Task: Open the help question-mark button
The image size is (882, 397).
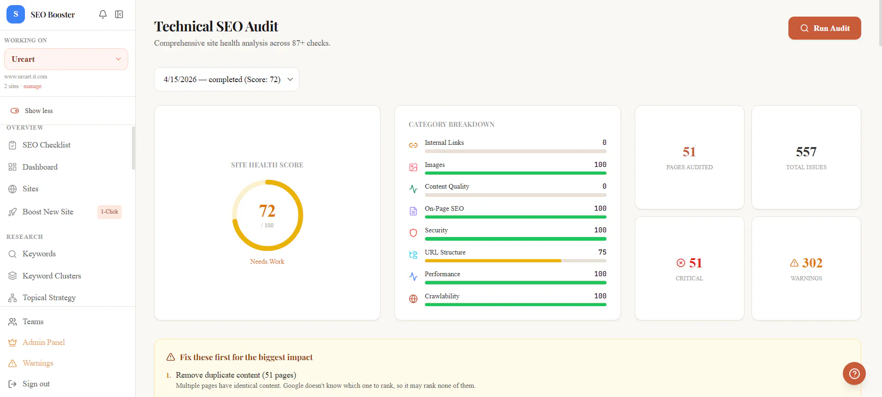Action: [854, 373]
